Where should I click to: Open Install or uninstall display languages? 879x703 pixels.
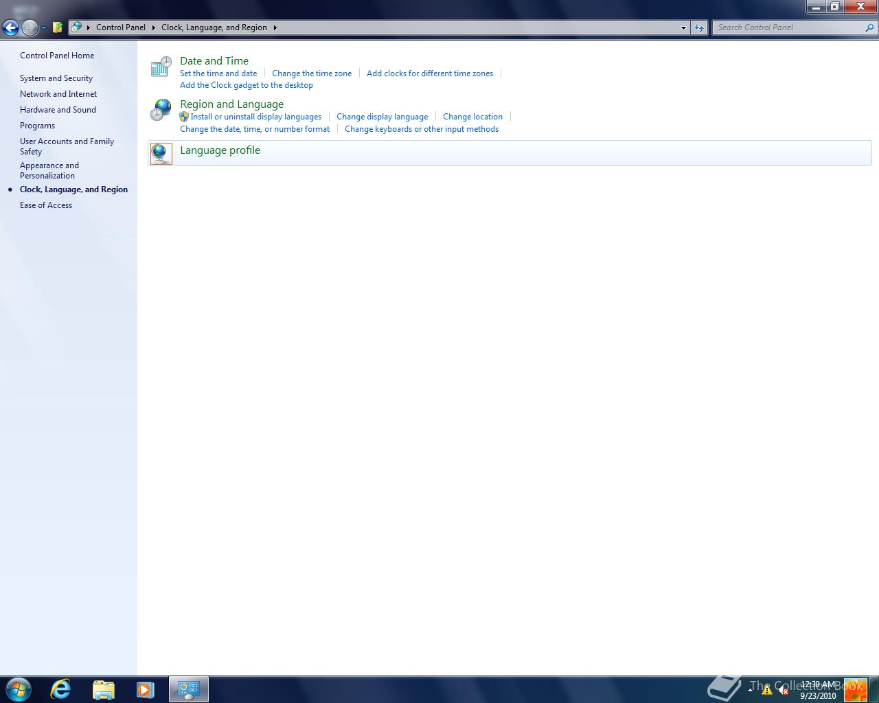256,117
